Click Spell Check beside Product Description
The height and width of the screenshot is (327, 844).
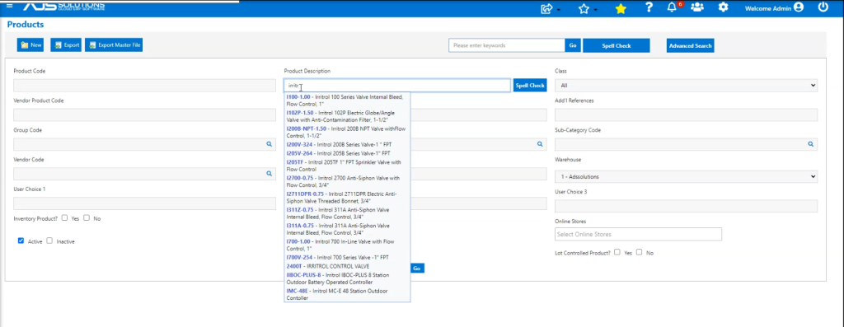(x=530, y=86)
